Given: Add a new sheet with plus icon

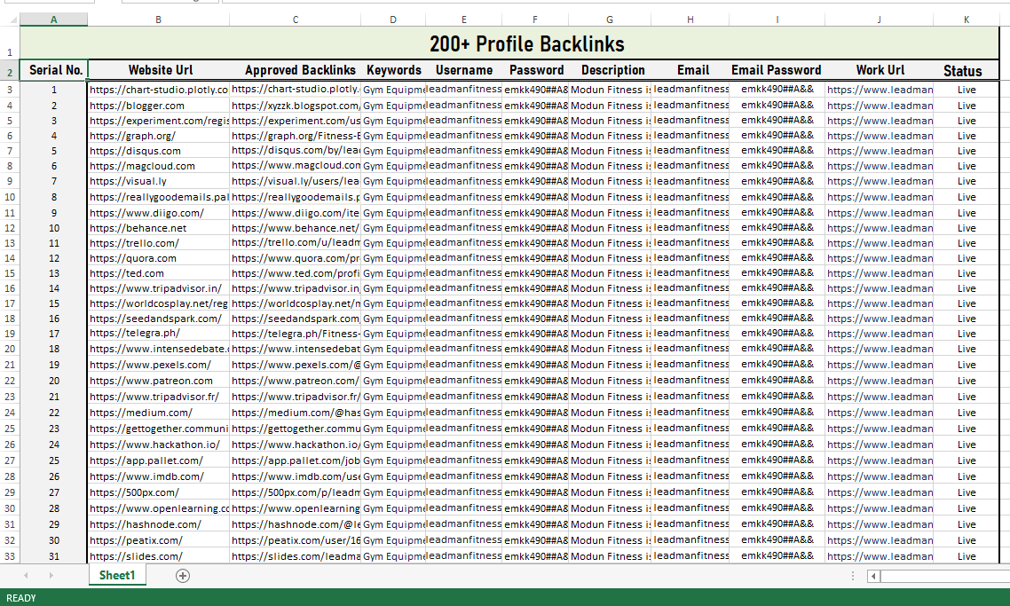Looking at the screenshot, I should (x=183, y=576).
